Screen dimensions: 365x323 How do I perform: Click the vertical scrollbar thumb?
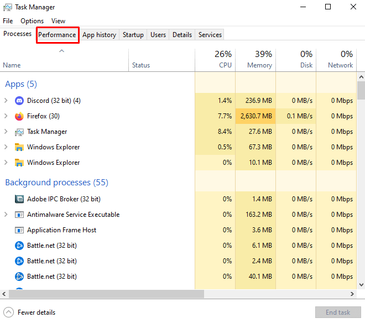coord(361,90)
